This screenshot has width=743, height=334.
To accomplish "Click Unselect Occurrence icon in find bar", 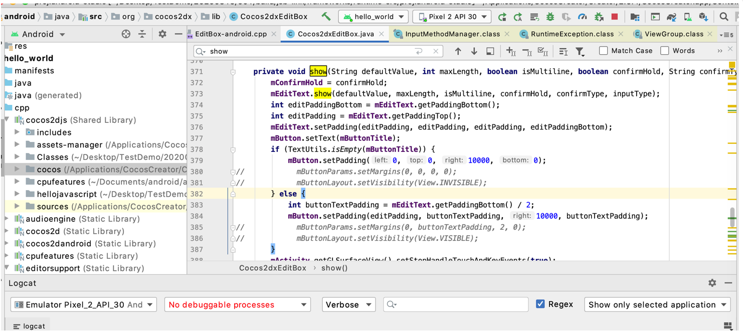I will pos(527,51).
